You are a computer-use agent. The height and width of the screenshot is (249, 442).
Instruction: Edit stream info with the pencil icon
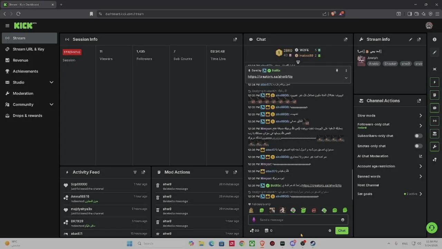[x=411, y=39]
